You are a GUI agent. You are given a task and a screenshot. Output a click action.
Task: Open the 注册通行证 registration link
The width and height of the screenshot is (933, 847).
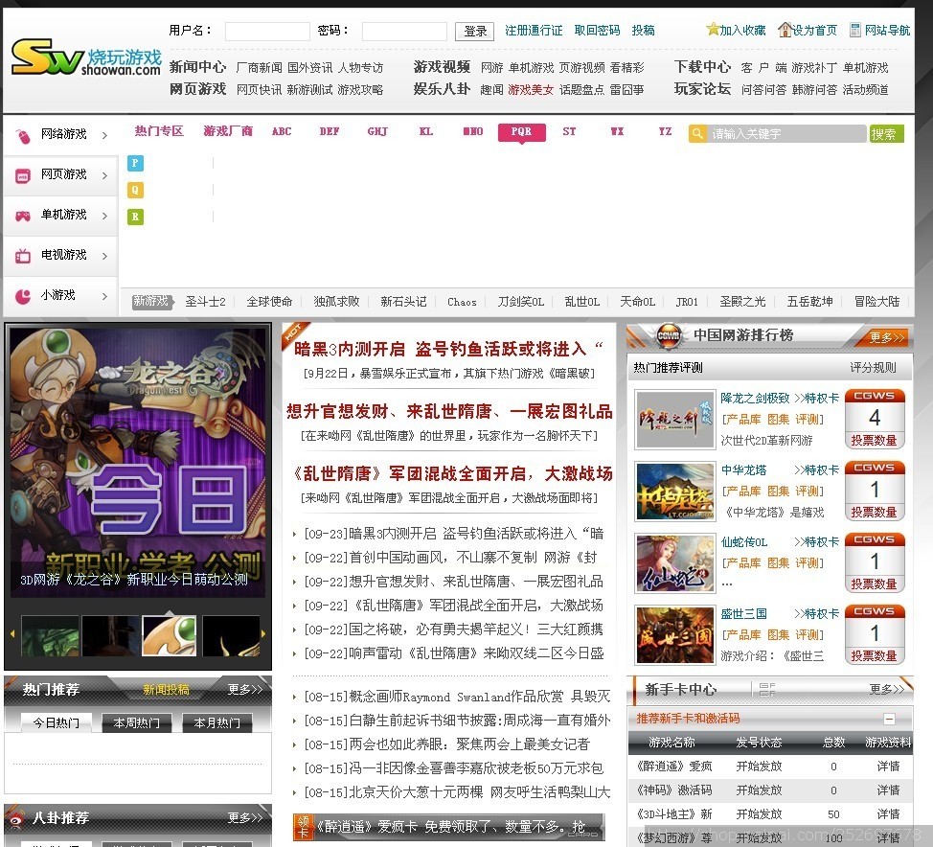pos(534,31)
